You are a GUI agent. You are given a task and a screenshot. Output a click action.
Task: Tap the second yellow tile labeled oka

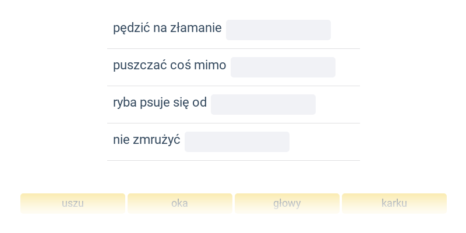click(180, 203)
